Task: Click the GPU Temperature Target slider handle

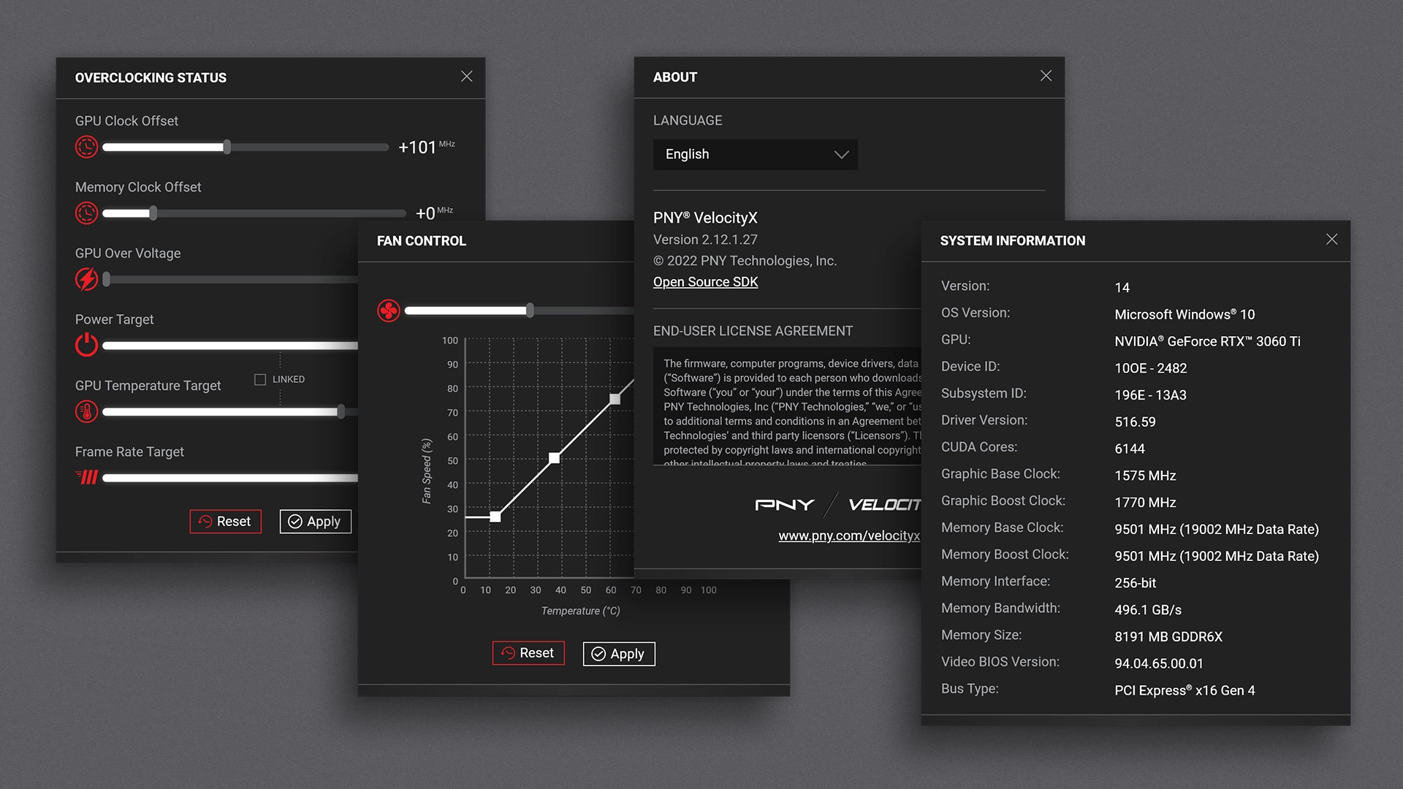Action: (341, 411)
